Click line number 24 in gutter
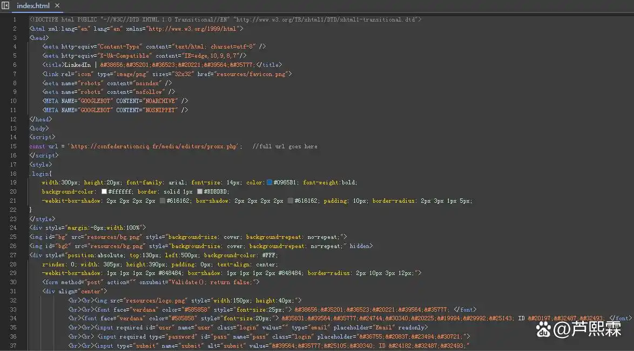 [14, 228]
